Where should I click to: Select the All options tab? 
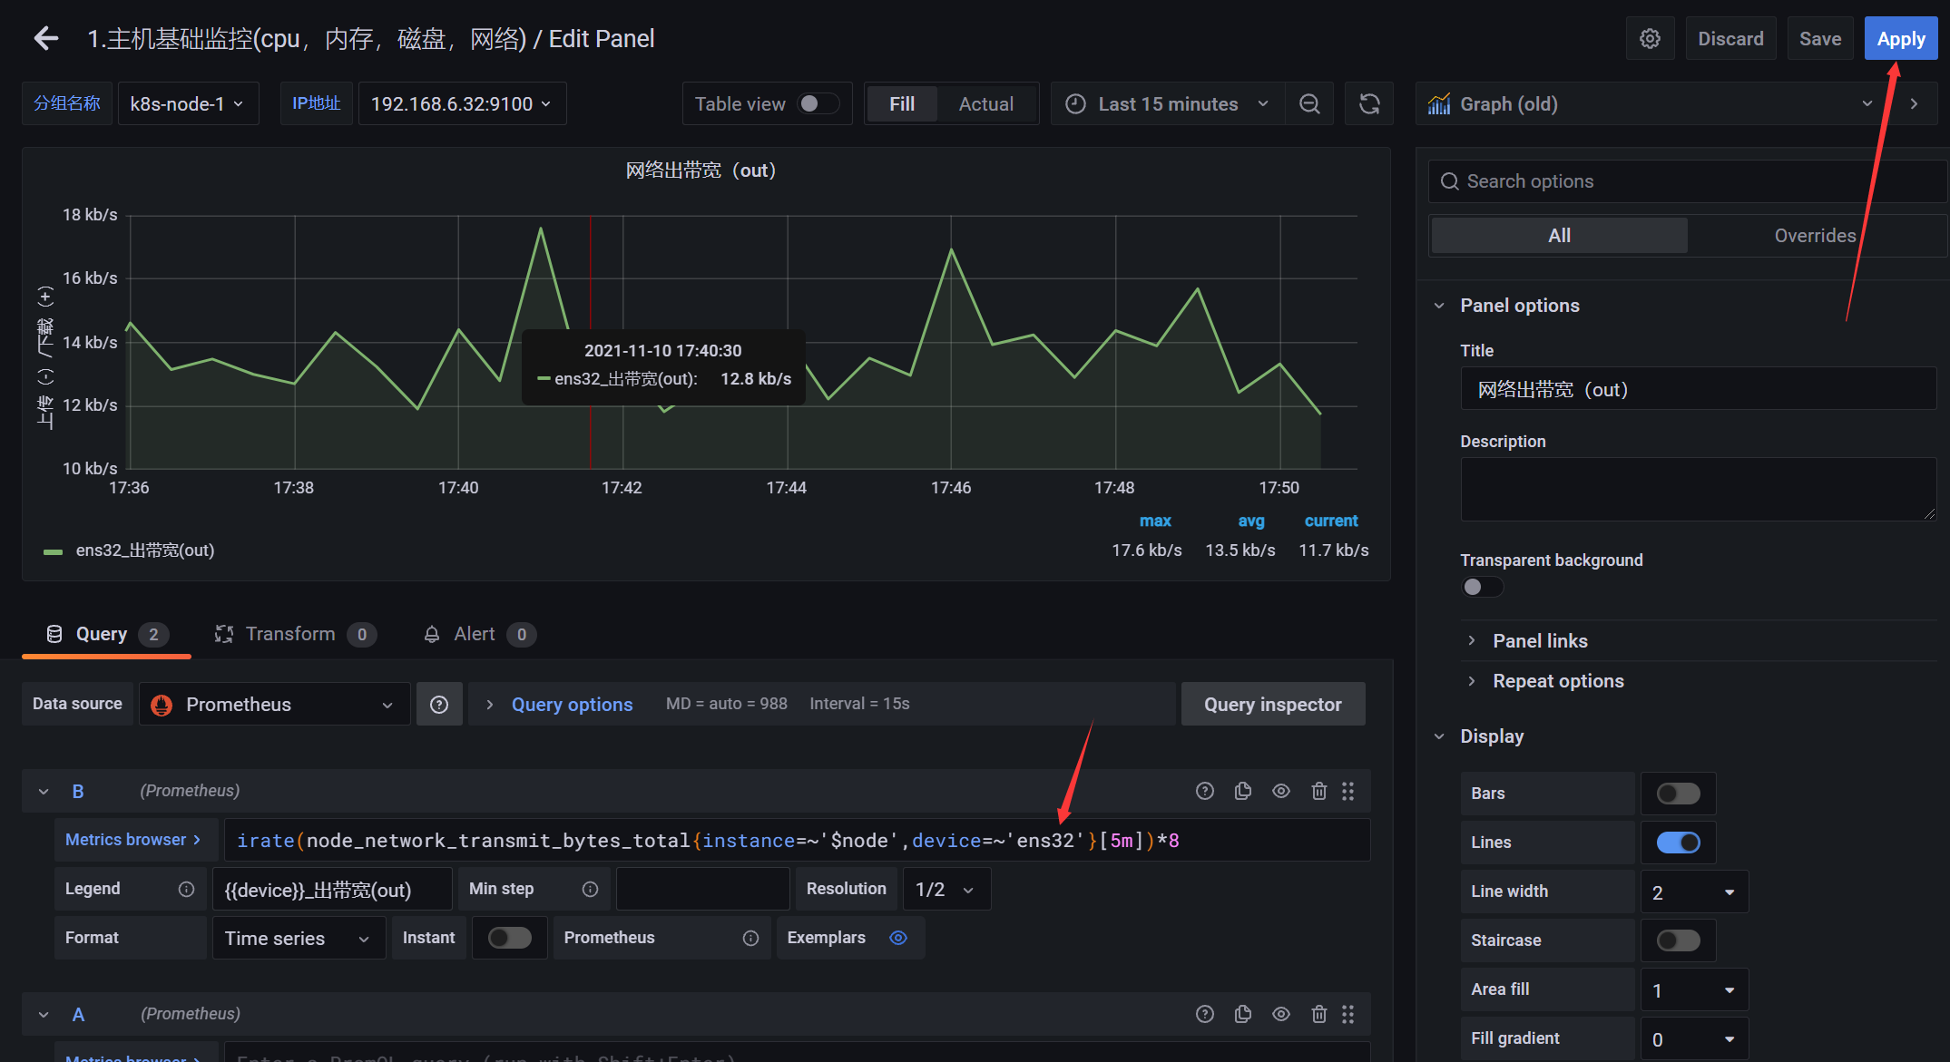1559,236
